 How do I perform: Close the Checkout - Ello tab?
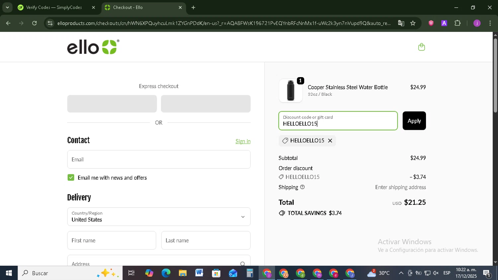pyautogui.click(x=180, y=7)
